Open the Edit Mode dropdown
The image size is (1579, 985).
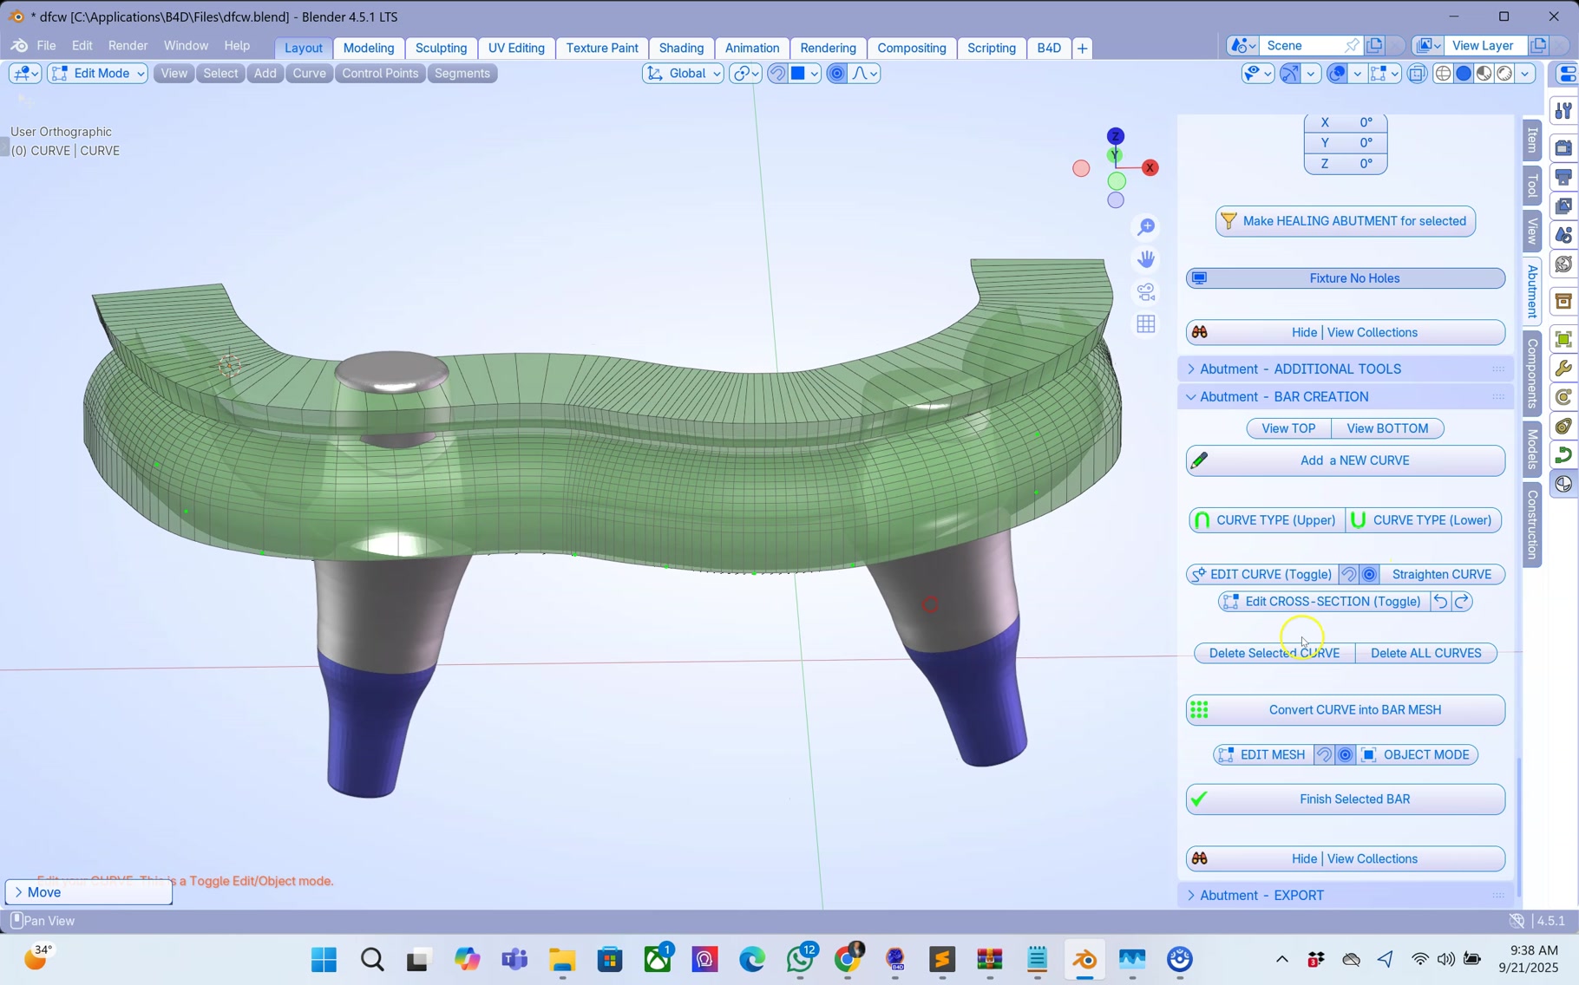pyautogui.click(x=97, y=74)
